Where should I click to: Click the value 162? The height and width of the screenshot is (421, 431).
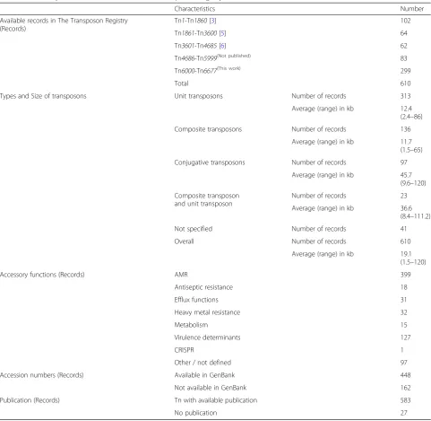[x=406, y=388]
